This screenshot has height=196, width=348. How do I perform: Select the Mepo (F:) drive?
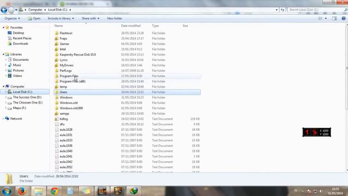pyautogui.click(x=20, y=108)
